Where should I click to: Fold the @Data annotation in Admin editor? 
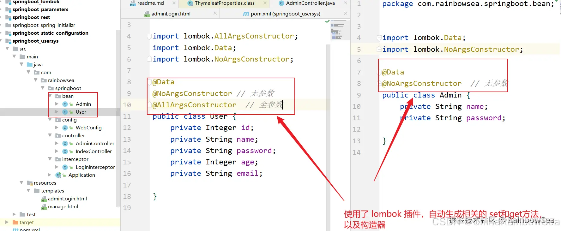(379, 72)
